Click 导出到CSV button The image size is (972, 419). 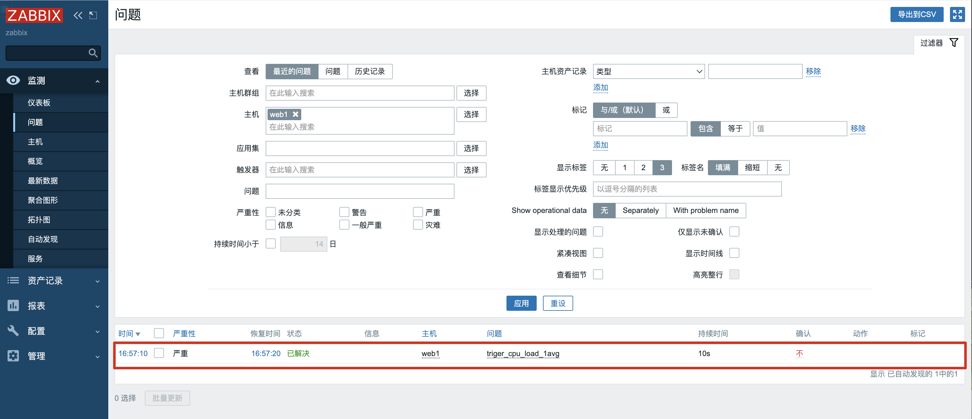[917, 14]
